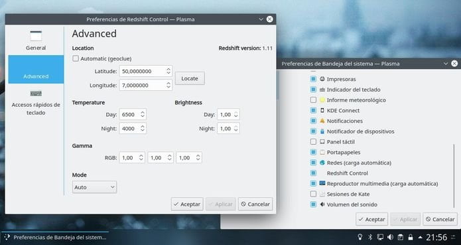This screenshot has width=461, height=245.
Task: Click the Sesiones de Kate document icon
Action: pos(322,194)
